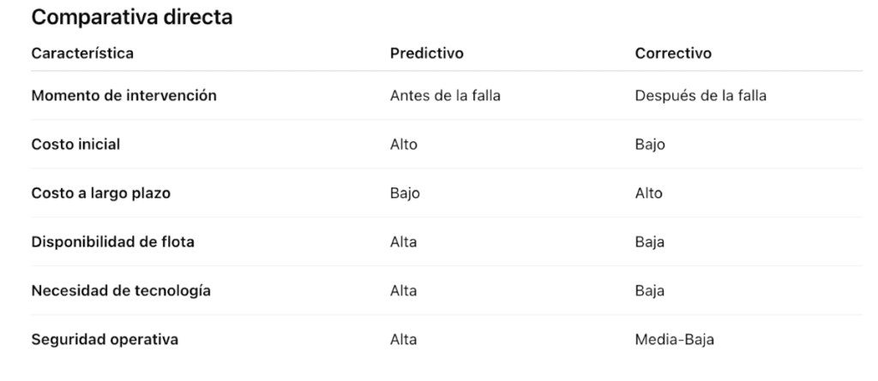This screenshot has width=878, height=381.
Task: Select 'Bajo' in the Costo inicial row
Action: coord(650,145)
